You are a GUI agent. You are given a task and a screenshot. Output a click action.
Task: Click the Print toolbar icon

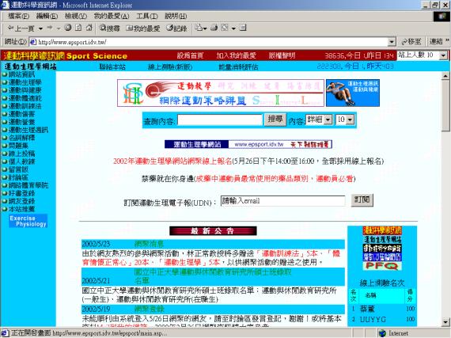[x=214, y=28]
